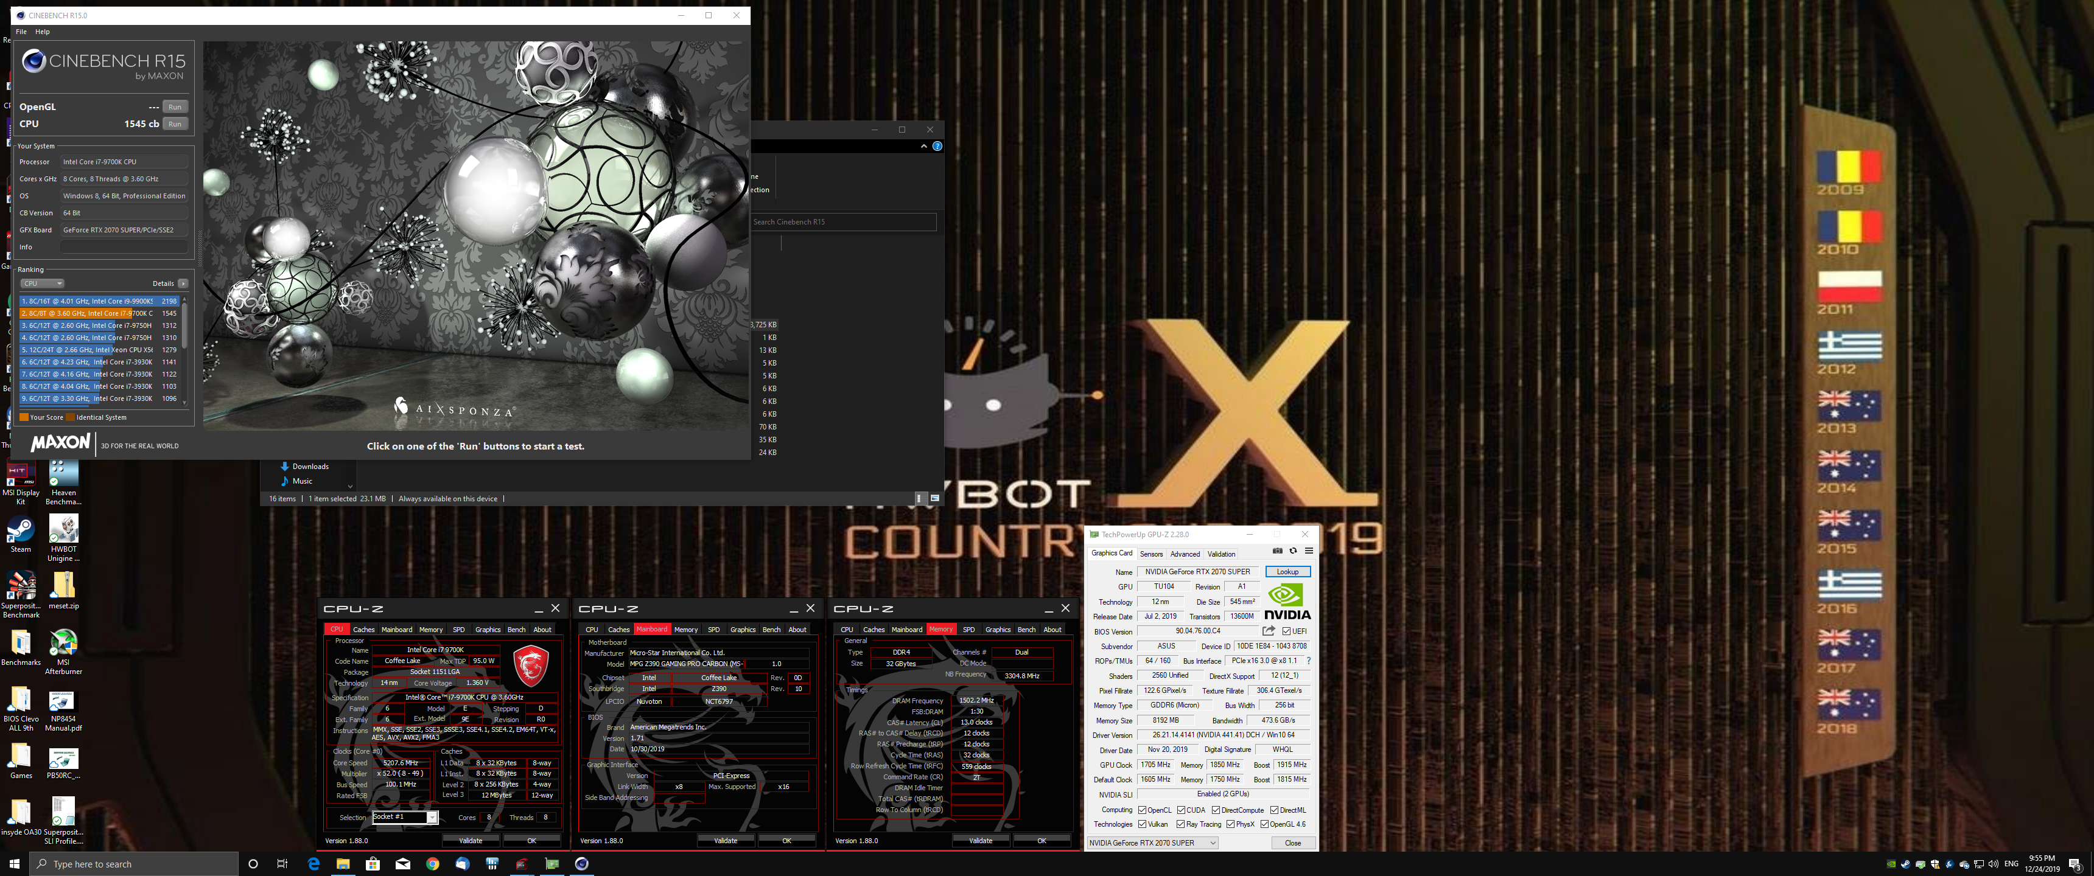Click the NVIDIA logo in GPU-Z
The image size is (2094, 876).
[1287, 601]
